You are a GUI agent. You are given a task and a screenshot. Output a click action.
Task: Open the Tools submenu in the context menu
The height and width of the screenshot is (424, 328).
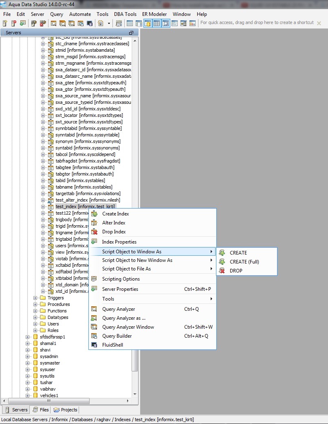coord(153,299)
